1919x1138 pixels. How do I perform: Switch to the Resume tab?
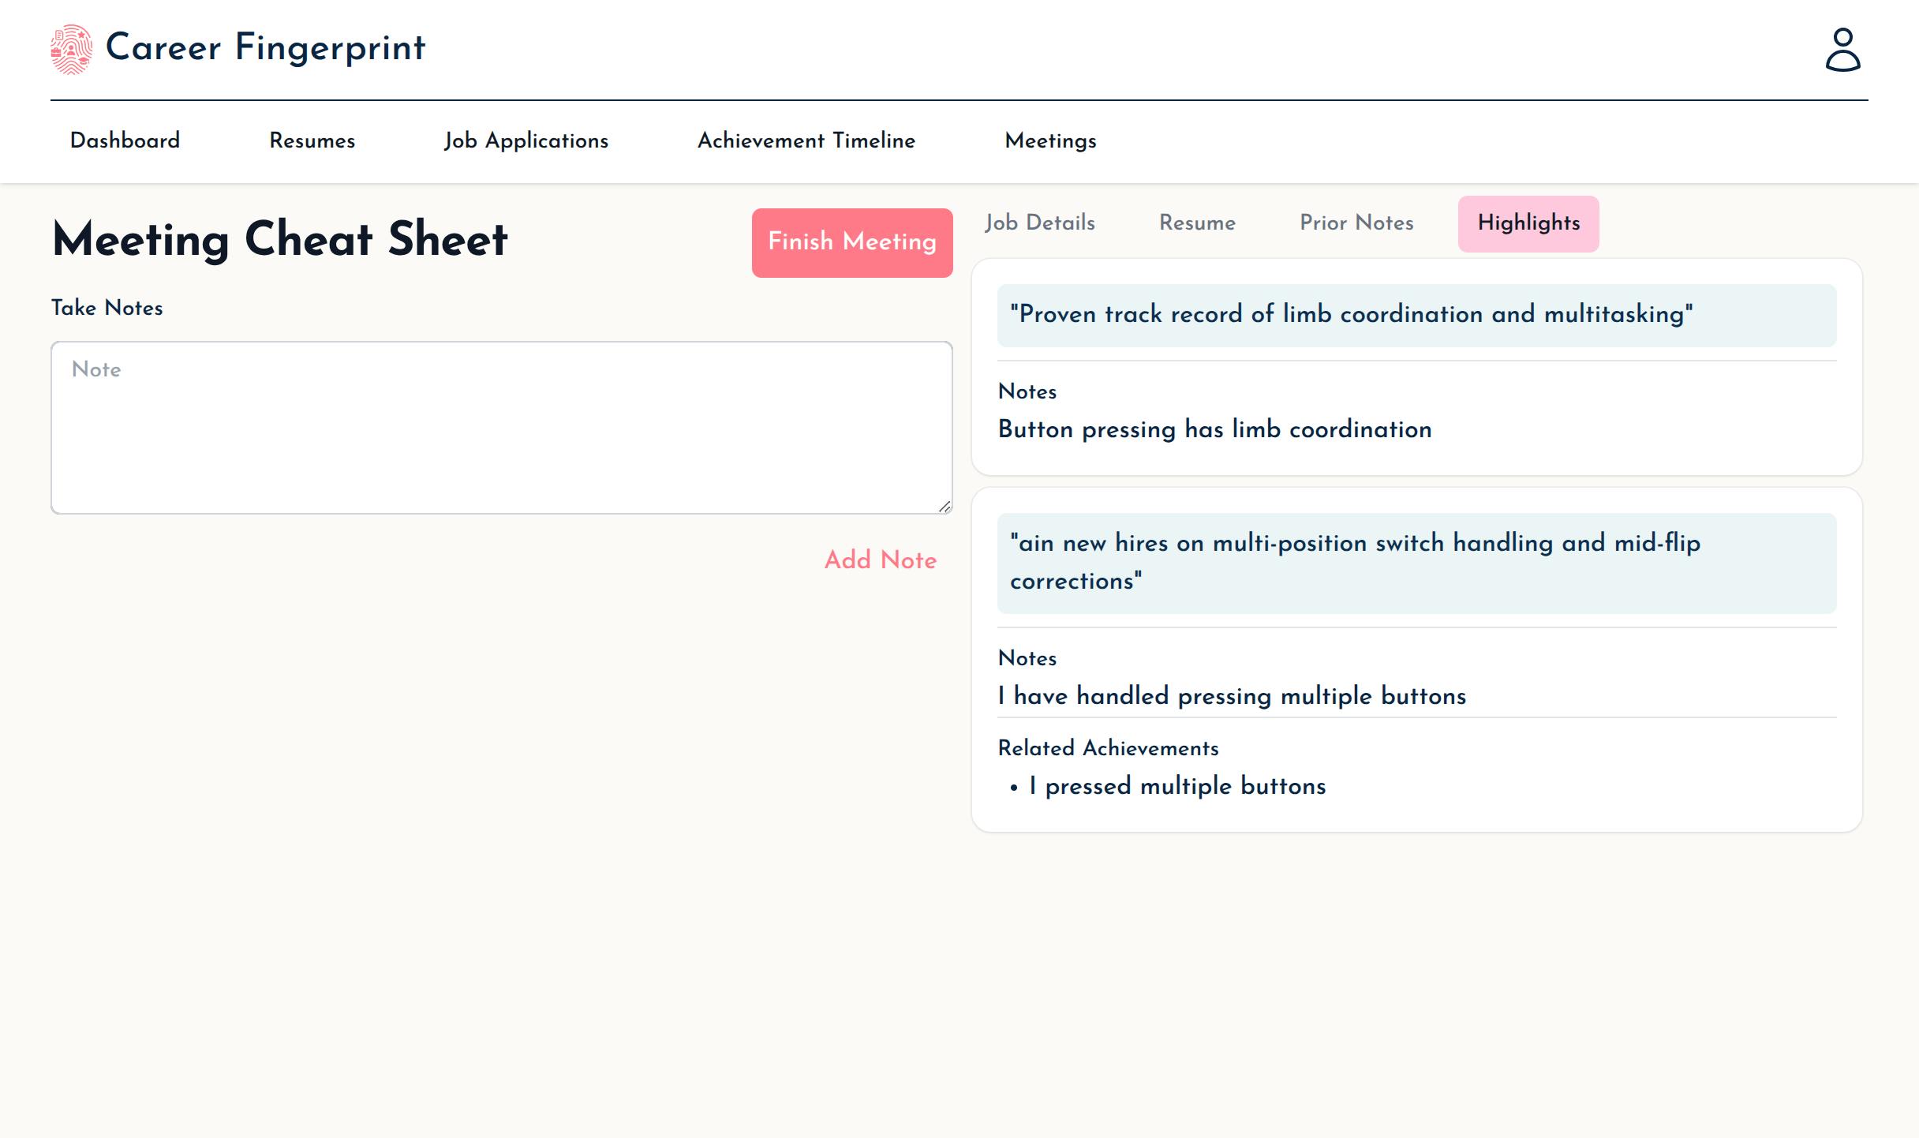click(x=1196, y=223)
